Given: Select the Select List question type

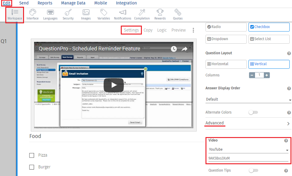Looking at the screenshot, I should tap(269, 39).
